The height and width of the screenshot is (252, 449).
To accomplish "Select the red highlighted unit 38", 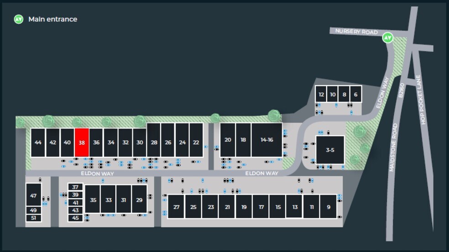I will click(82, 143).
